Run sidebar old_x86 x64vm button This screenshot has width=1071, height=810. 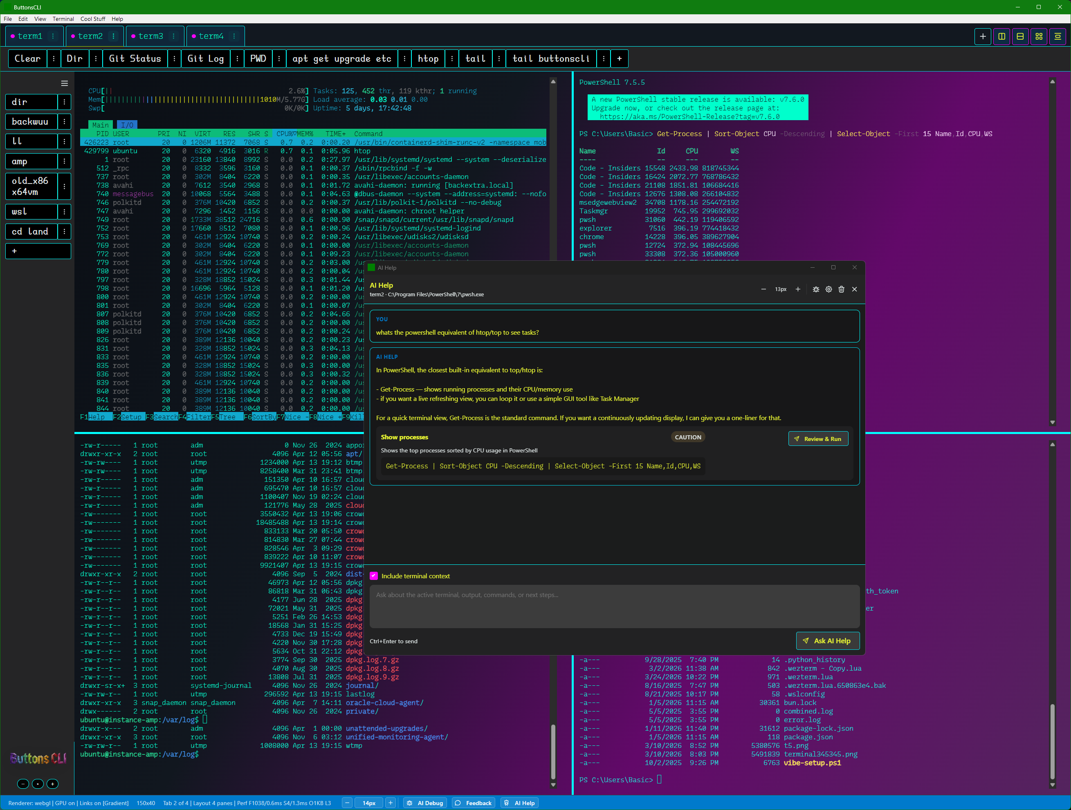point(31,186)
